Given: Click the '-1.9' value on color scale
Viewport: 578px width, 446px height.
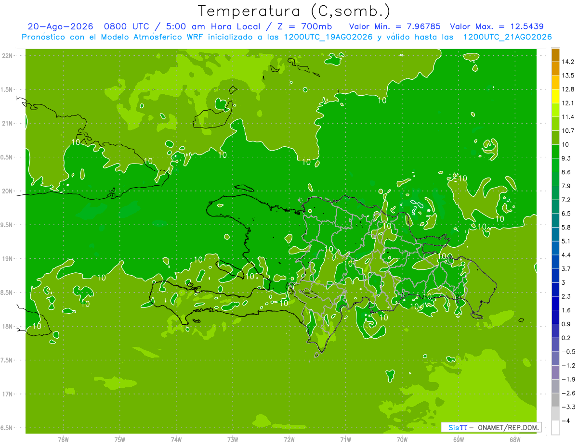Looking at the screenshot, I should [x=568, y=380].
